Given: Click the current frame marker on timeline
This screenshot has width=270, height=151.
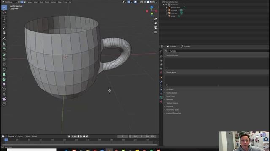Looking at the screenshot, I should tap(6, 140).
